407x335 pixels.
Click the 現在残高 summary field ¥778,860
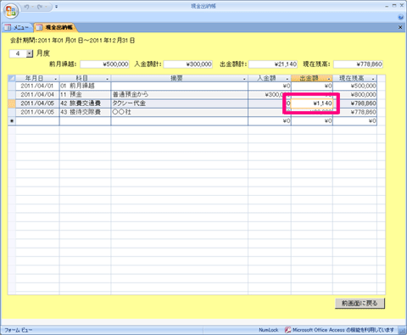coord(358,64)
